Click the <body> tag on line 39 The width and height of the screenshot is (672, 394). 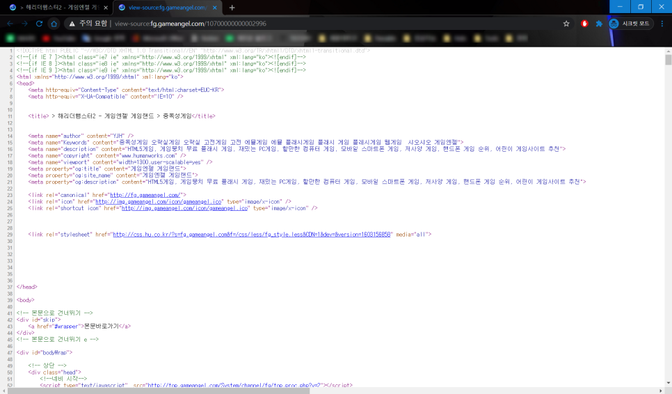click(25, 300)
